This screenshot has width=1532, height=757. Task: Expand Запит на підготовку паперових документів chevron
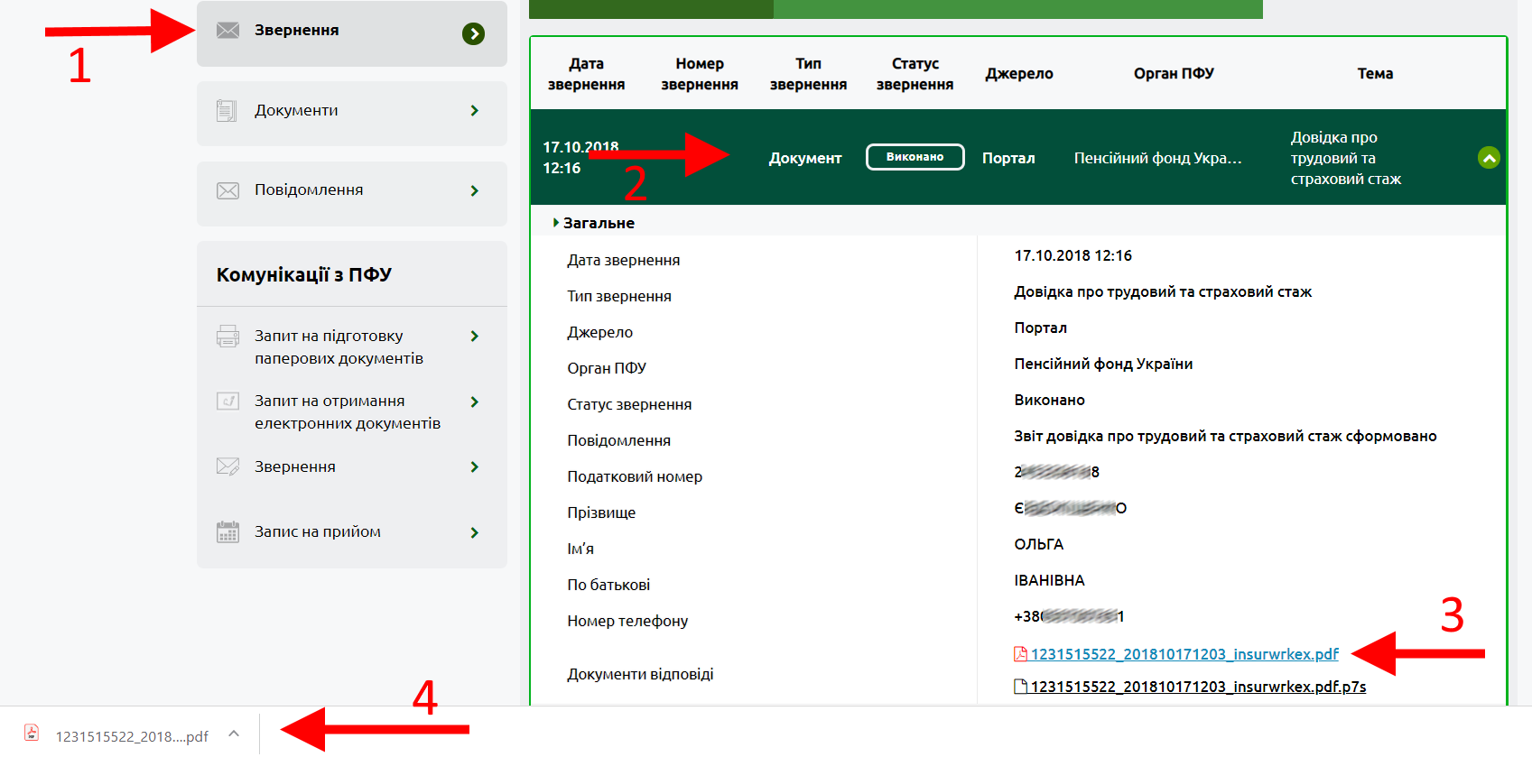(x=475, y=337)
